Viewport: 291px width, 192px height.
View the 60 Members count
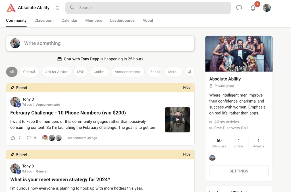tap(219, 143)
